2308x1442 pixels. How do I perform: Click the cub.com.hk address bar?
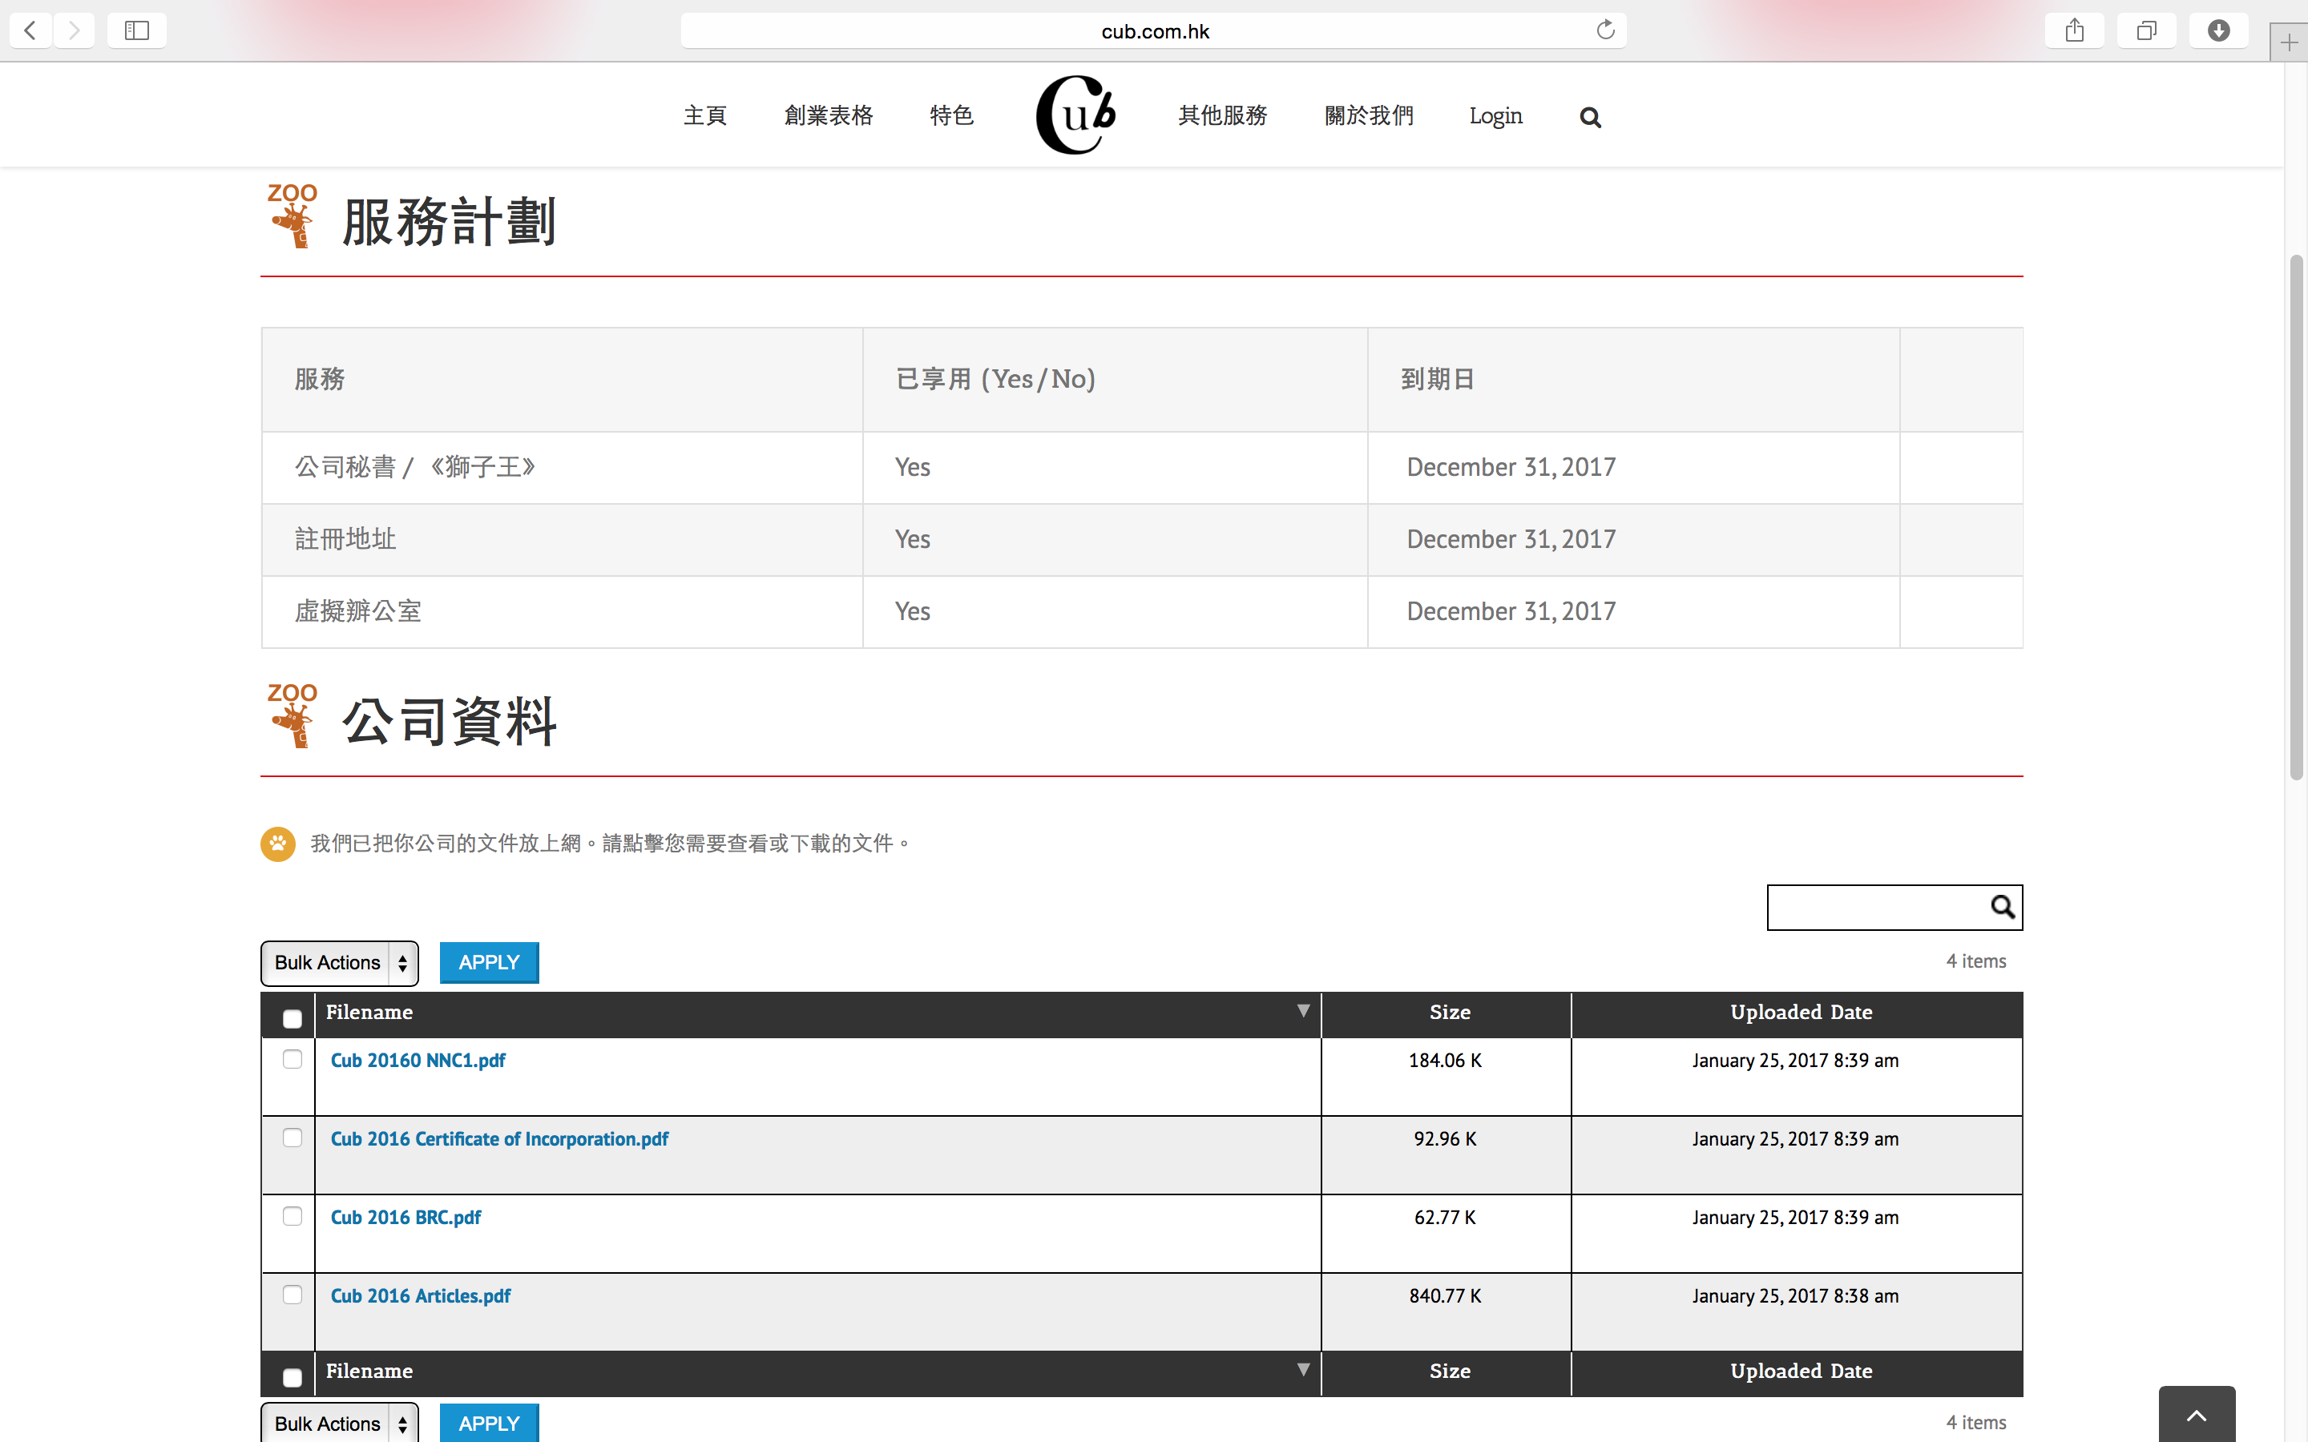pyautogui.click(x=1154, y=30)
